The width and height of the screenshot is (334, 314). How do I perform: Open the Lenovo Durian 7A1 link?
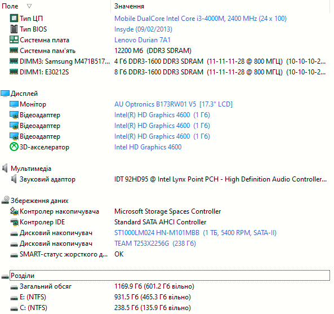click(142, 40)
